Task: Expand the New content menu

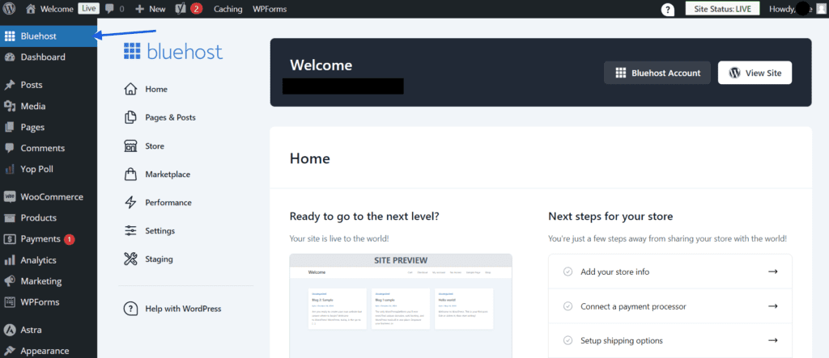Action: pyautogui.click(x=150, y=9)
